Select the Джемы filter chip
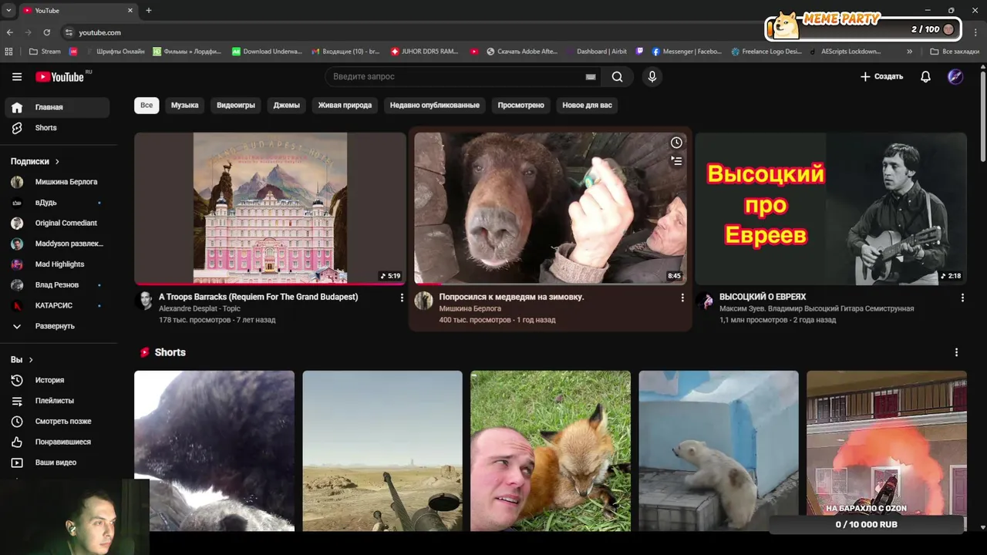 point(286,105)
